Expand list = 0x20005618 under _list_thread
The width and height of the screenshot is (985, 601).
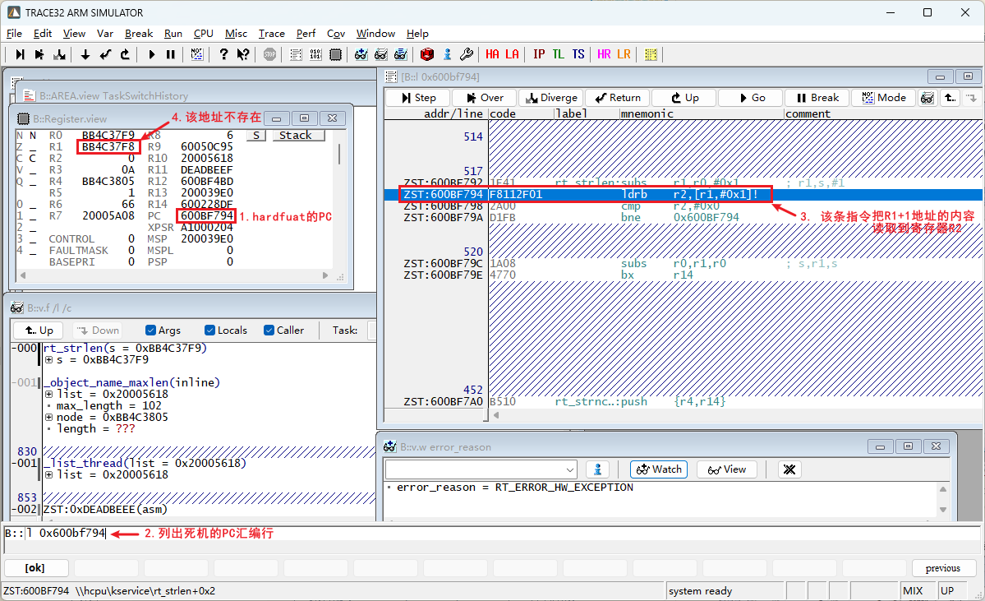(x=49, y=474)
